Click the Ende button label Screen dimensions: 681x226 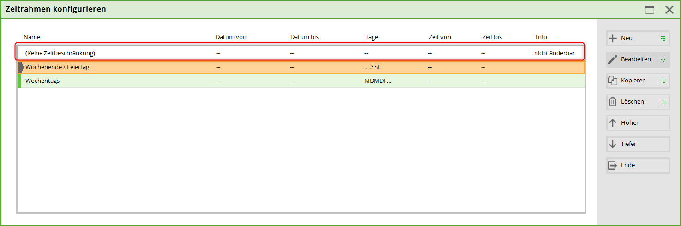pos(628,165)
